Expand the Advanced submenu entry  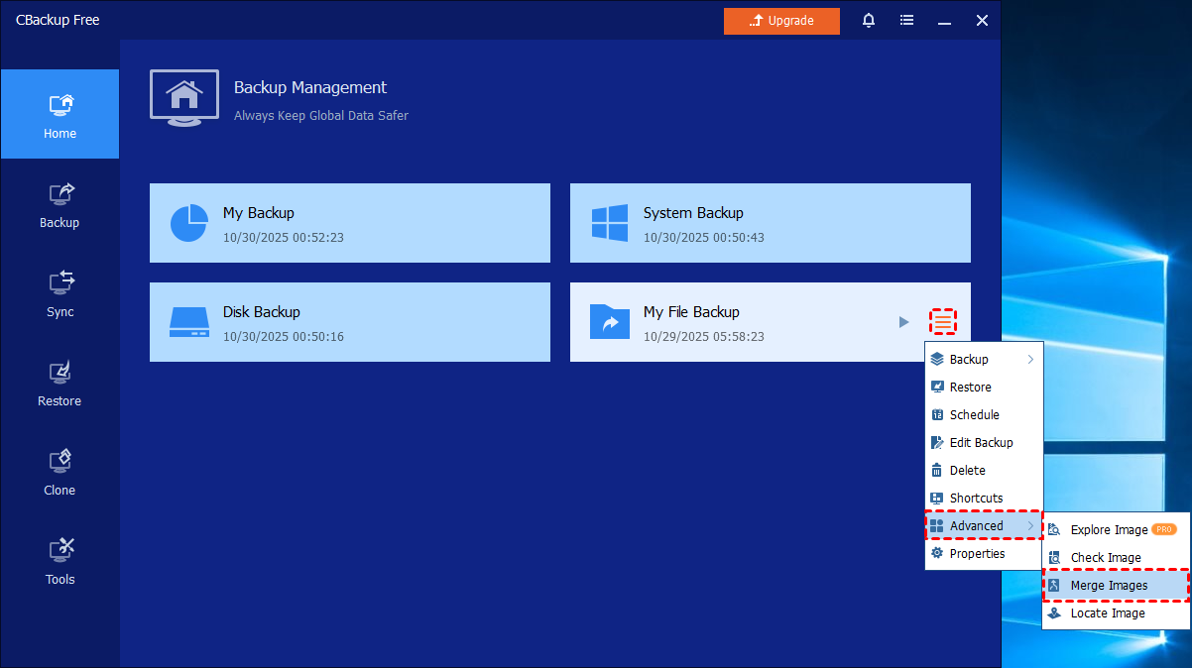coord(983,526)
